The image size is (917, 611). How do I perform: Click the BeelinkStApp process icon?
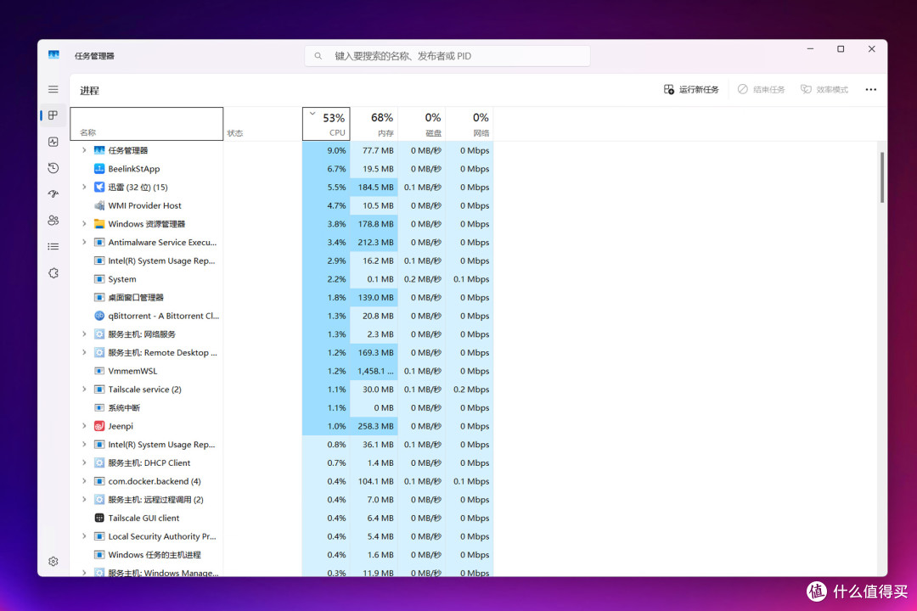pyautogui.click(x=99, y=169)
